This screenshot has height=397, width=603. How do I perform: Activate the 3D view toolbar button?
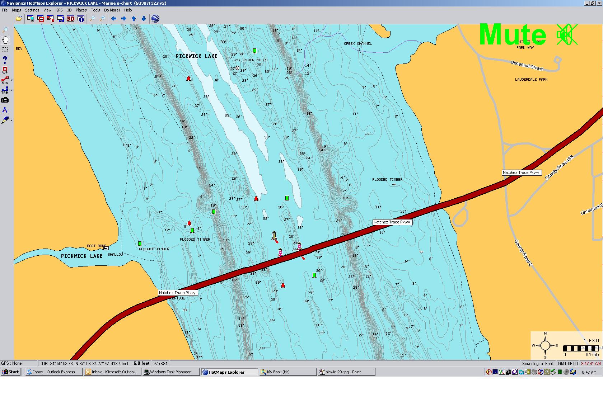tap(70, 19)
